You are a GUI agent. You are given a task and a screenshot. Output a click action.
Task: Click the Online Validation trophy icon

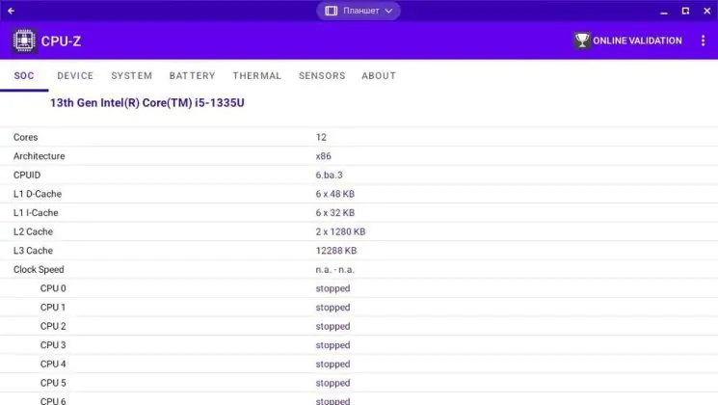(x=582, y=40)
